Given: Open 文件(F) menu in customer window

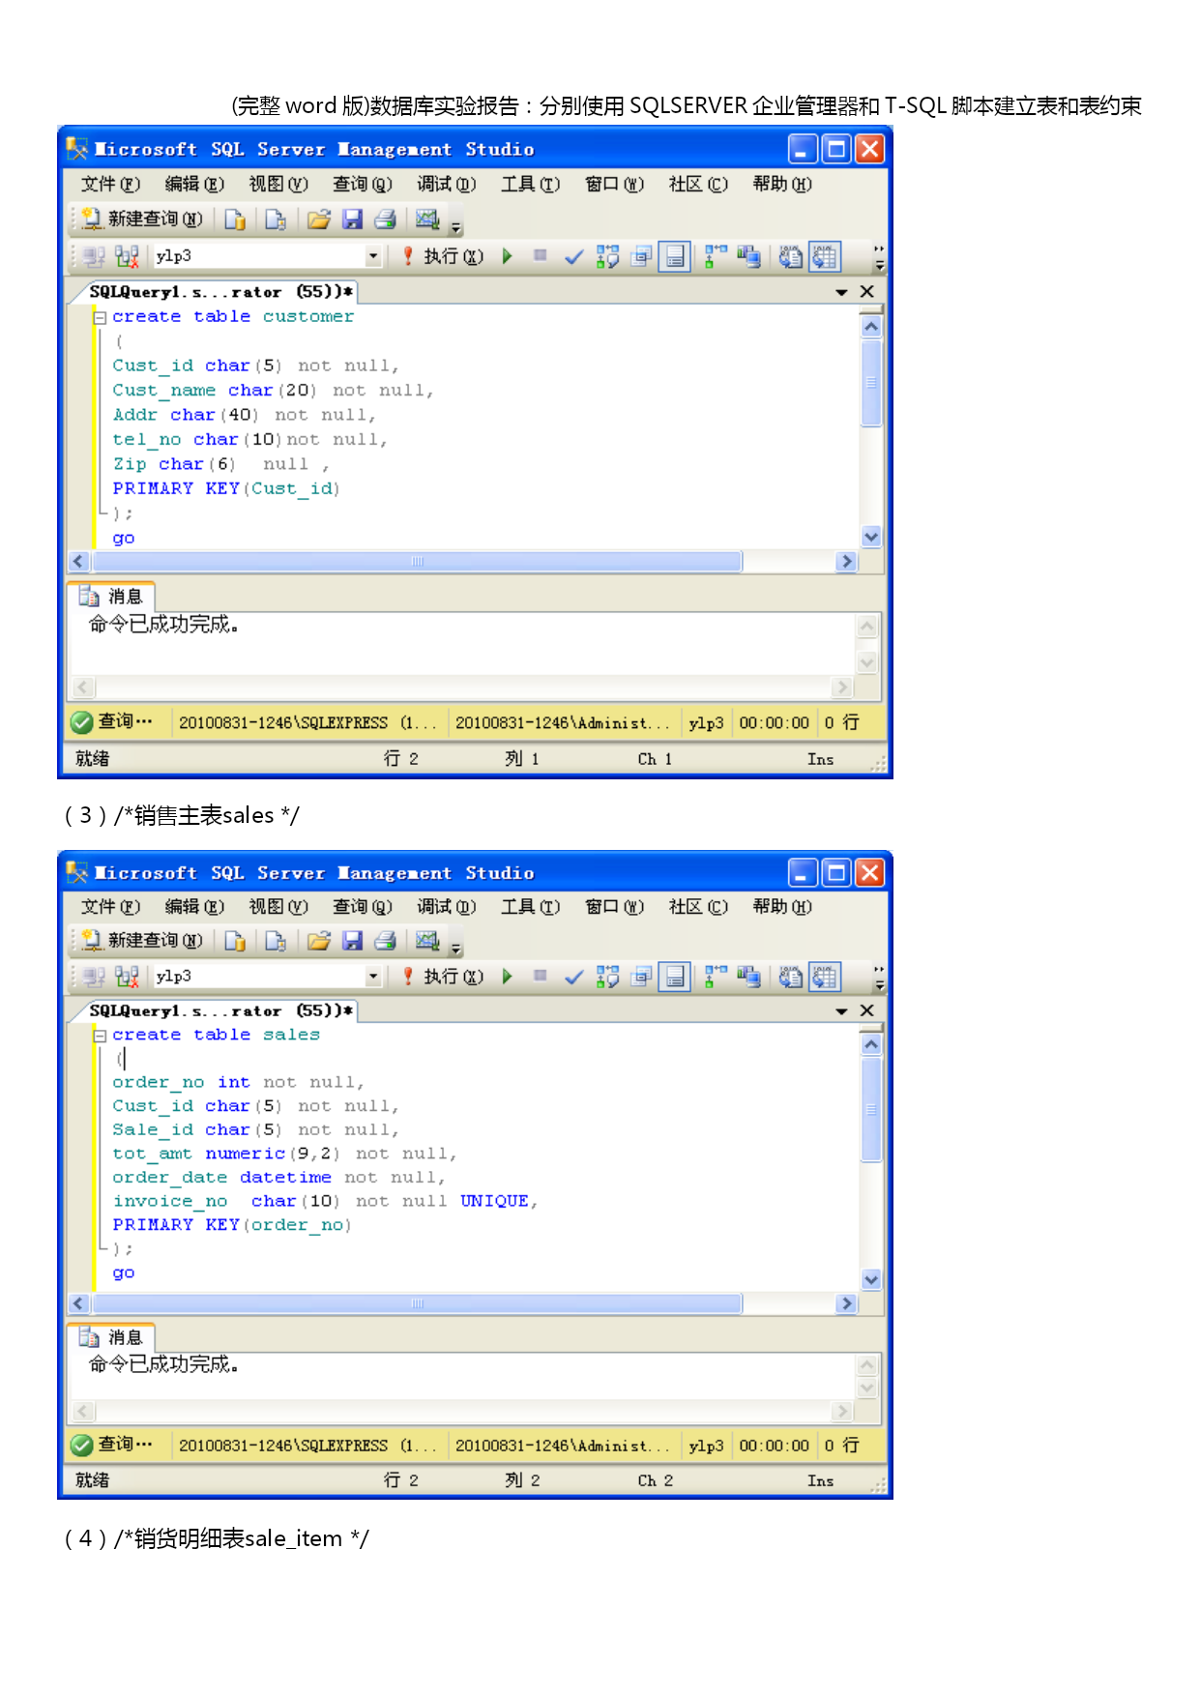Looking at the screenshot, I should tap(110, 184).
